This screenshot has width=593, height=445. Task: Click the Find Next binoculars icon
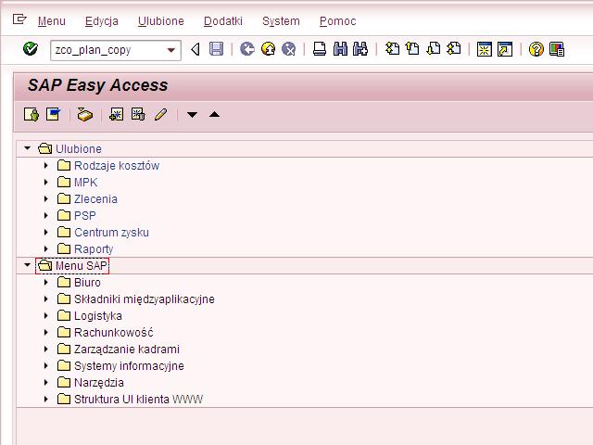point(360,49)
